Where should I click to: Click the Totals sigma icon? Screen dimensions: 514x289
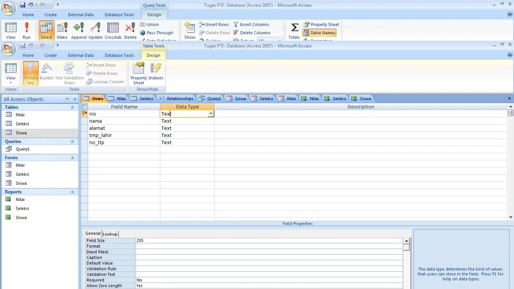point(294,30)
